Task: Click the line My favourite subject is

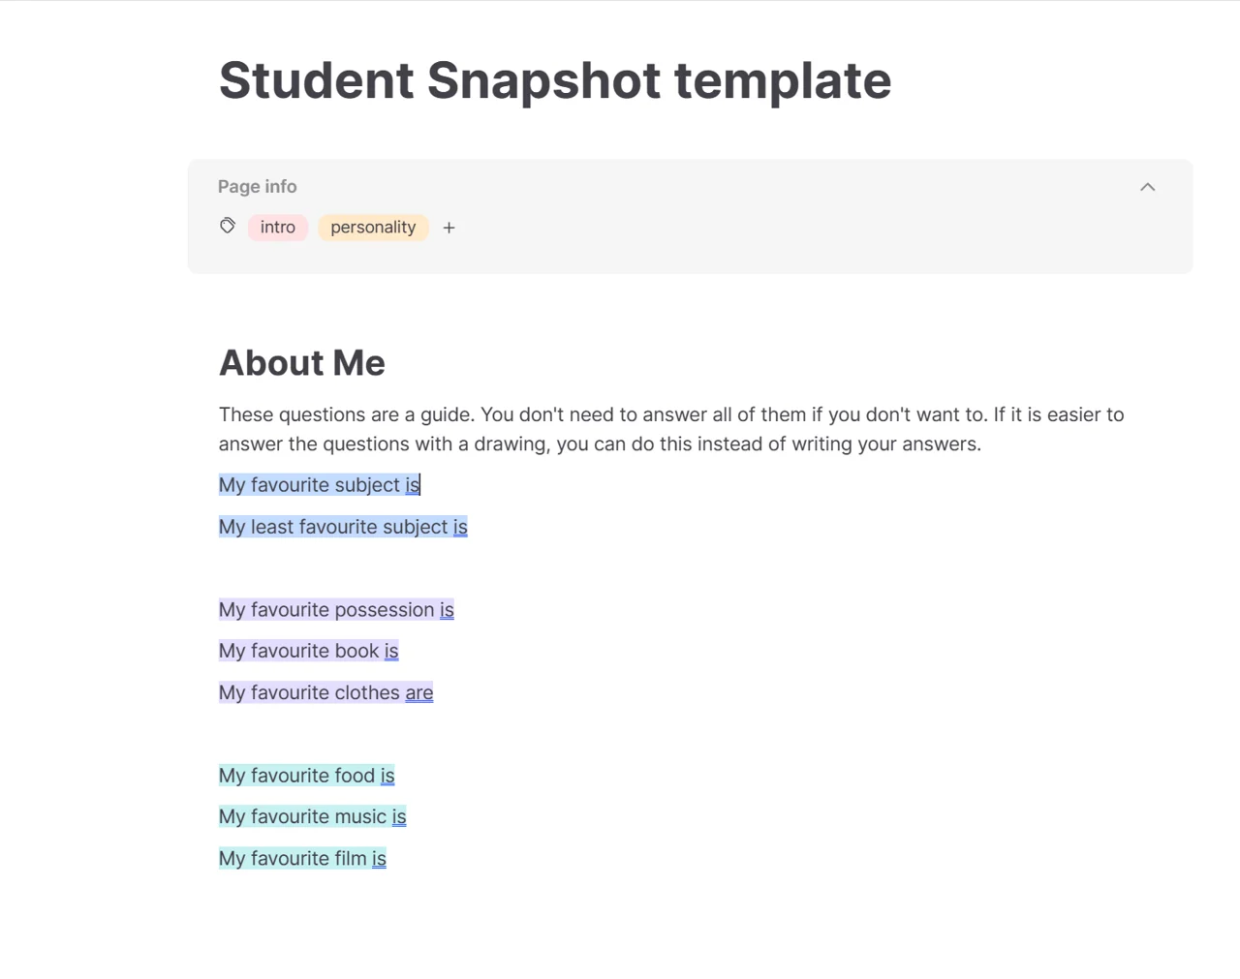Action: point(320,485)
